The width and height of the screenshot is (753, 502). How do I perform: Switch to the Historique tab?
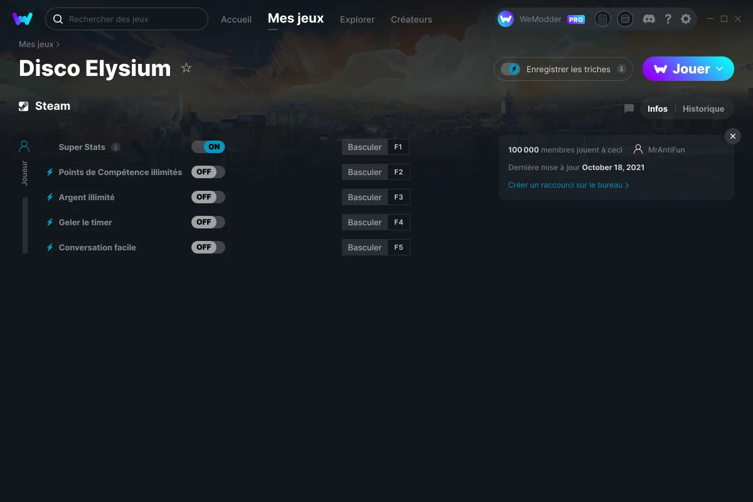click(x=703, y=109)
